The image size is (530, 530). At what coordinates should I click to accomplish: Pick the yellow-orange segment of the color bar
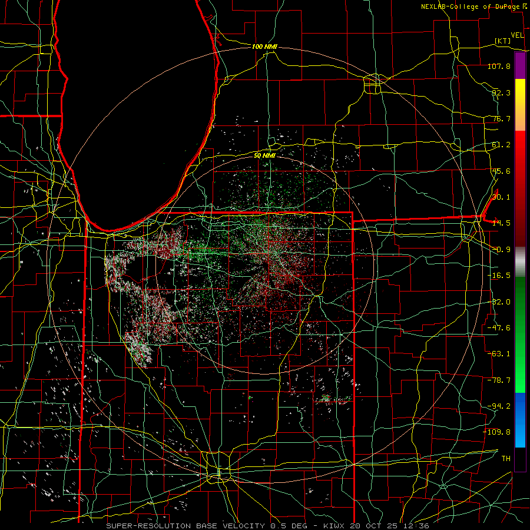click(520, 105)
